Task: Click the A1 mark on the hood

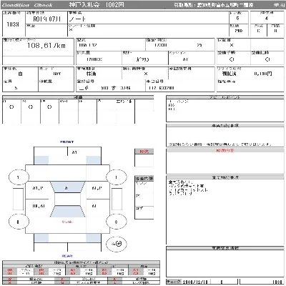Action: (x=74, y=152)
